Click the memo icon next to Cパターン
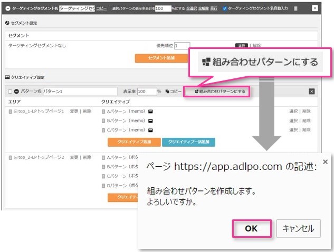This screenshot has height=252, width=334. pos(150,129)
